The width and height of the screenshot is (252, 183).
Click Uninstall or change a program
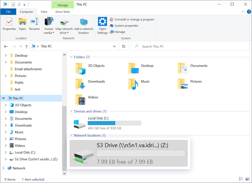click(132, 19)
